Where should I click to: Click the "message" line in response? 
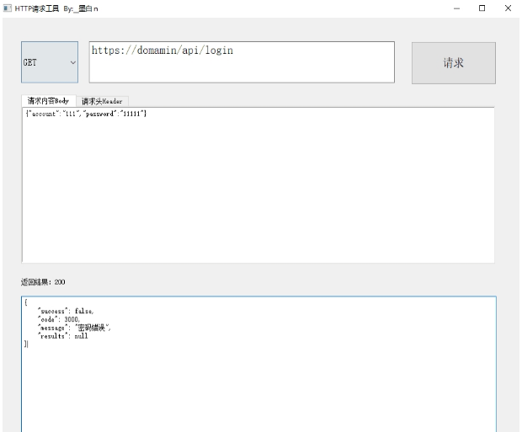coord(74,328)
